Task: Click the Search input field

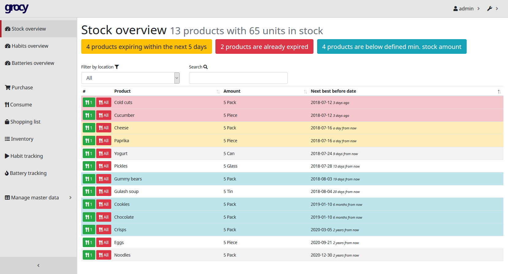Action: 238,78
